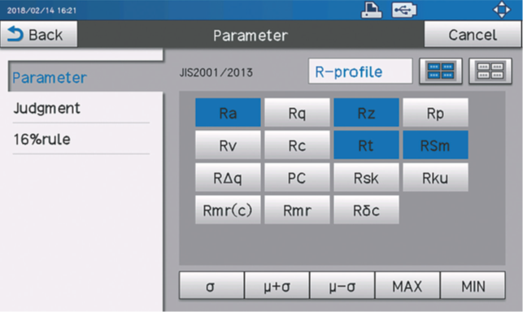Open the Judgment menu item
The height and width of the screenshot is (312, 523).
81,108
